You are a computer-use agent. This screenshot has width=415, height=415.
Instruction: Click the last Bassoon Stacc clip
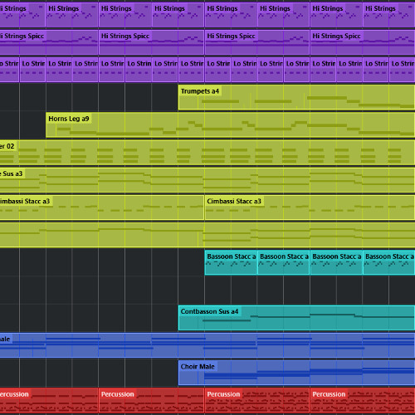click(389, 263)
